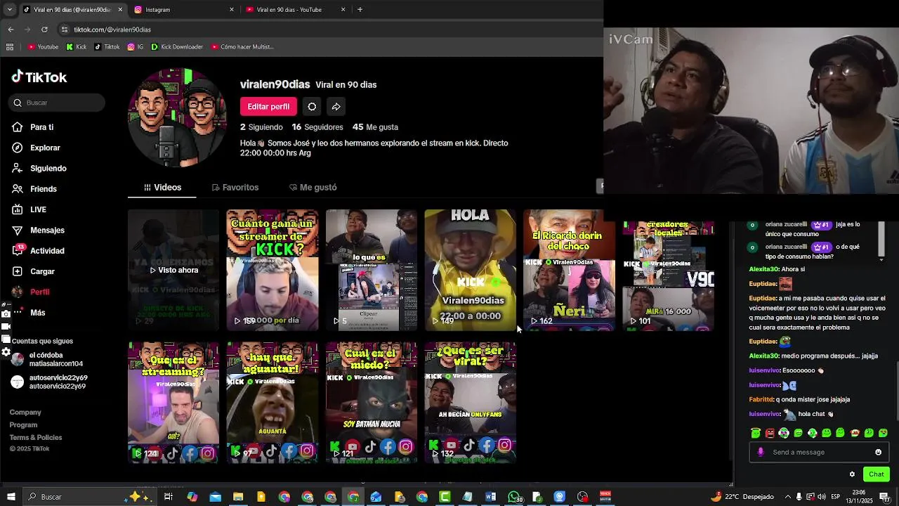Open the 'el córdoba' followed account

coord(47,360)
